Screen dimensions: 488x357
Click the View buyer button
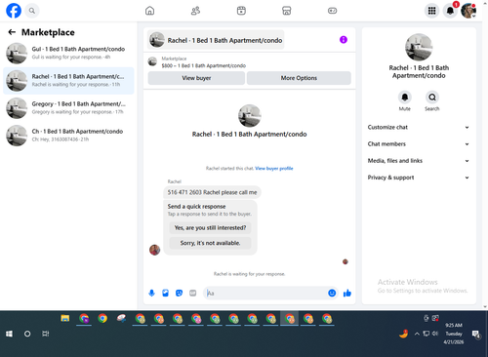click(196, 78)
